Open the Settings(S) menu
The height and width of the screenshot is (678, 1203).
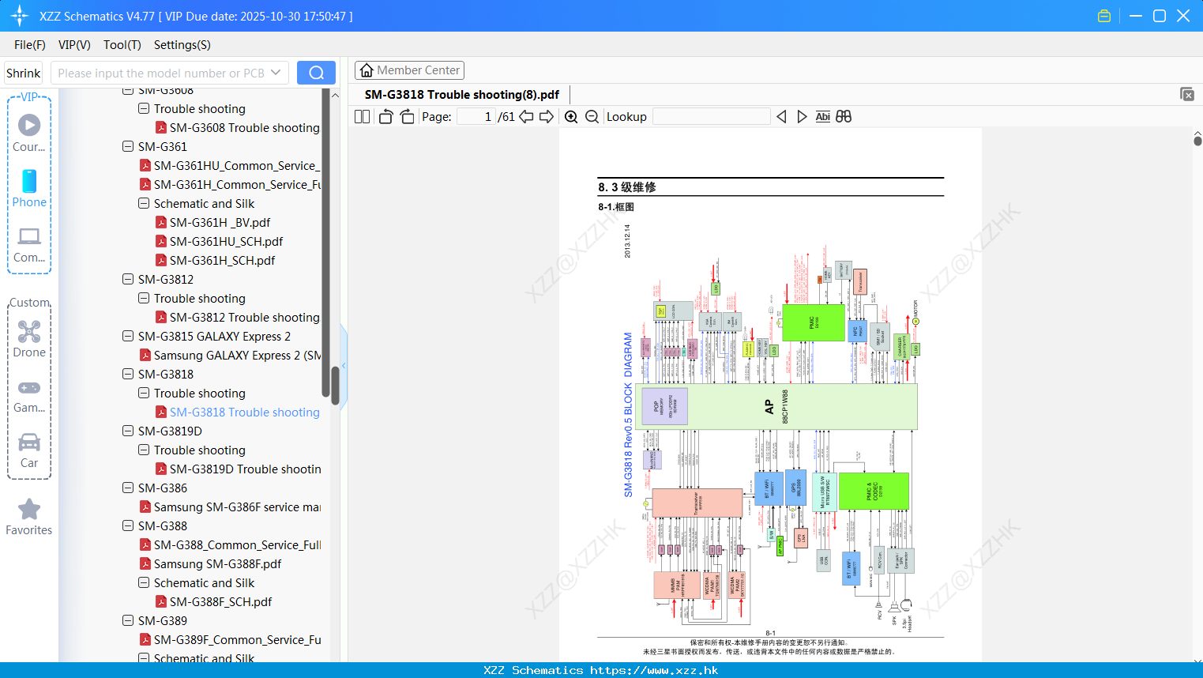click(182, 44)
